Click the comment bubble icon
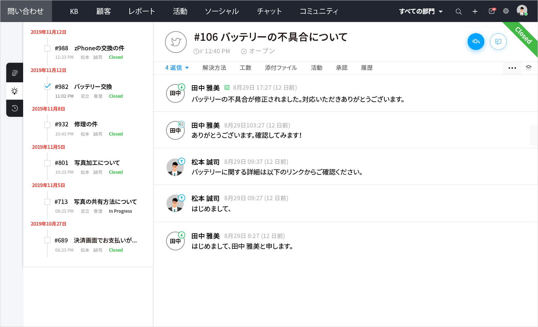 pyautogui.click(x=498, y=42)
